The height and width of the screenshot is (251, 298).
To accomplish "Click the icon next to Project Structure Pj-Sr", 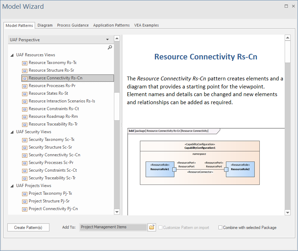I will click(25, 201).
